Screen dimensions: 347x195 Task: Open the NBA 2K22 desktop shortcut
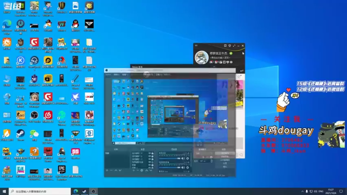89,99
